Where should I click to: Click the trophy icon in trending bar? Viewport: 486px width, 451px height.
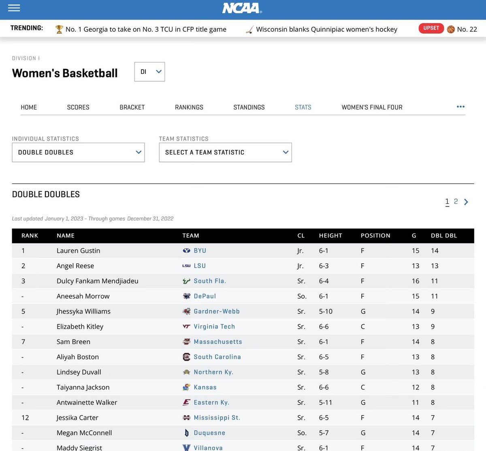pos(59,29)
